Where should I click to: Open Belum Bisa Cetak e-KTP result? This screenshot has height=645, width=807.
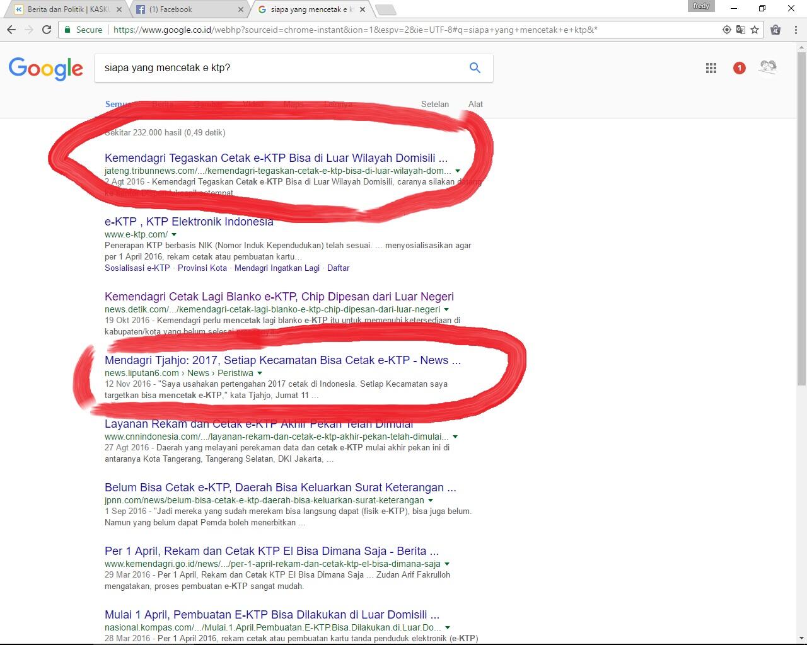point(281,487)
